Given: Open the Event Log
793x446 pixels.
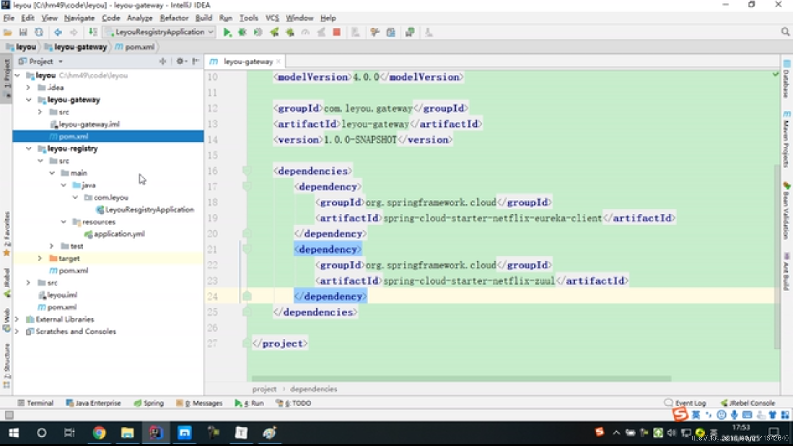Looking at the screenshot, I should pyautogui.click(x=685, y=403).
